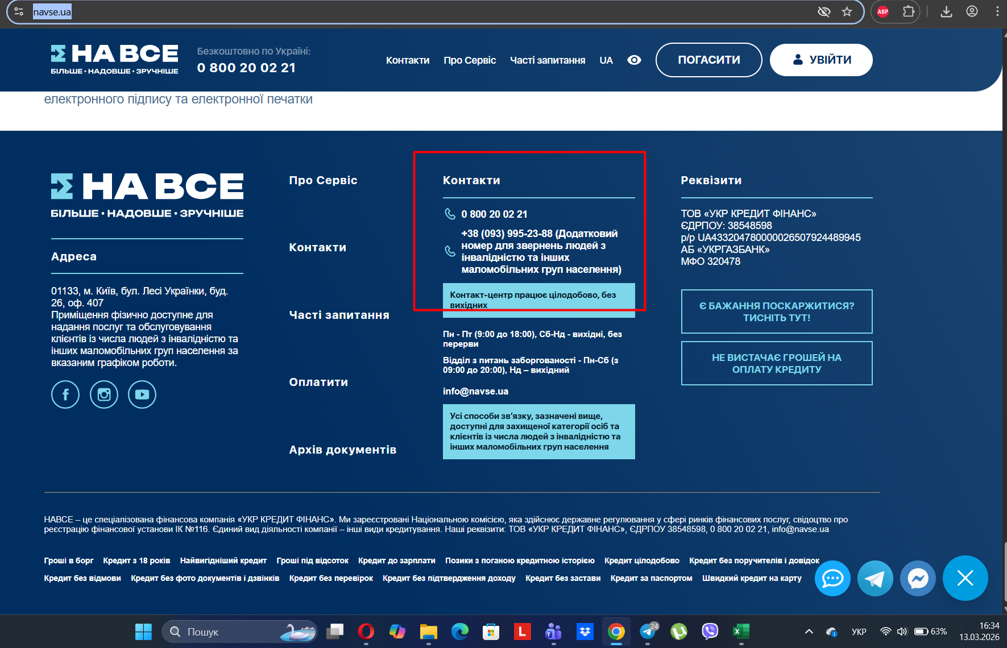Image resolution: width=1007 pixels, height=648 pixels.
Task: Open Кредит без підтвердження доходу link
Action: tap(449, 578)
